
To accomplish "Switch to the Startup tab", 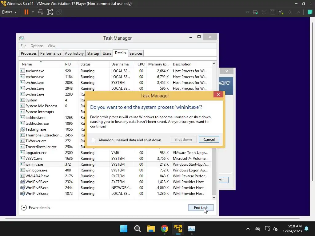I will [x=93, y=53].
